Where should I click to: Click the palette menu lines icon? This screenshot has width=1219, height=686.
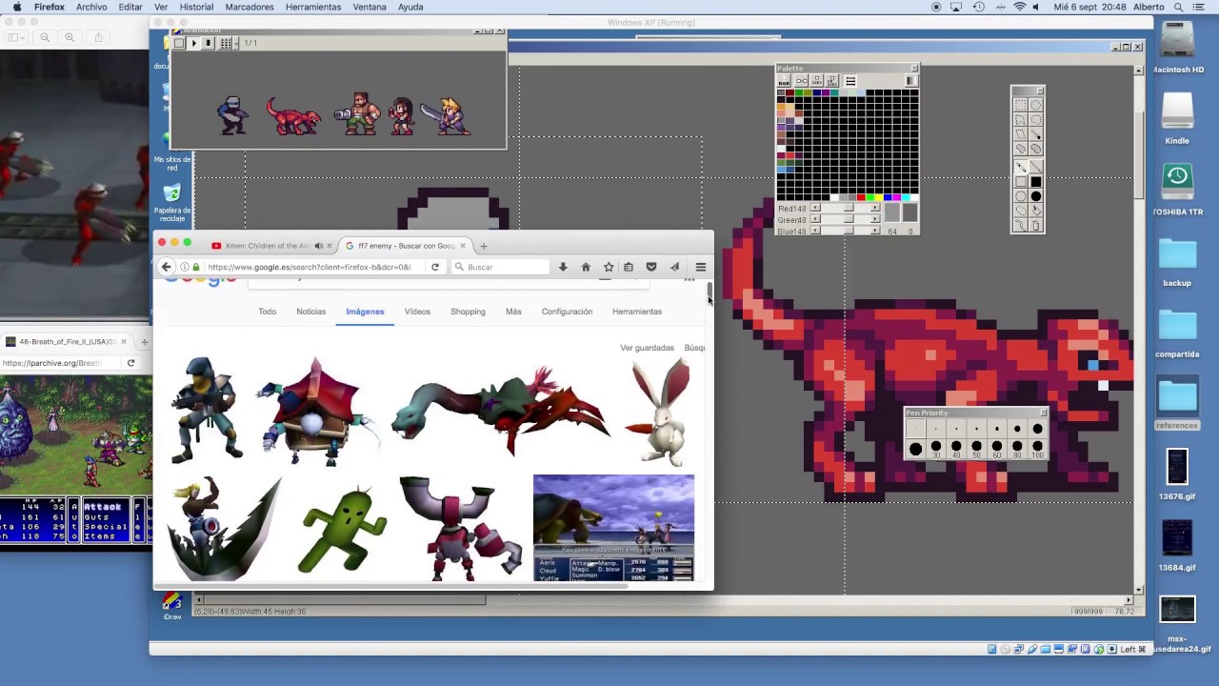point(850,80)
